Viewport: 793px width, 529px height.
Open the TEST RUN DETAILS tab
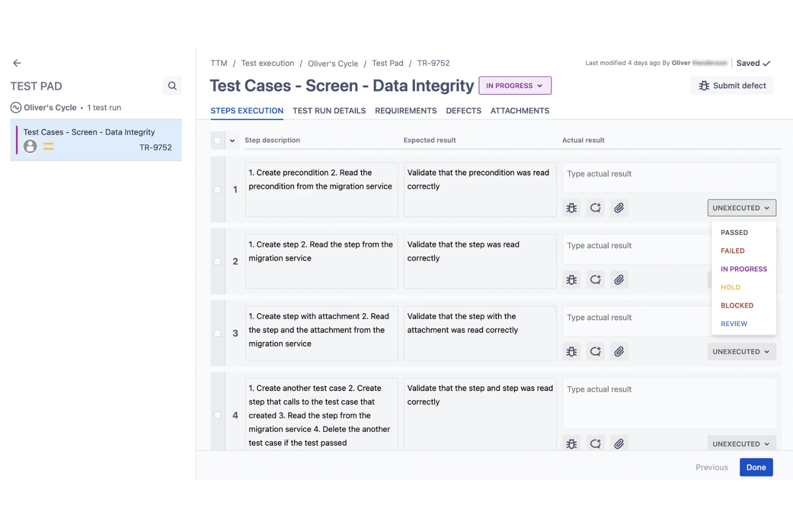(329, 110)
